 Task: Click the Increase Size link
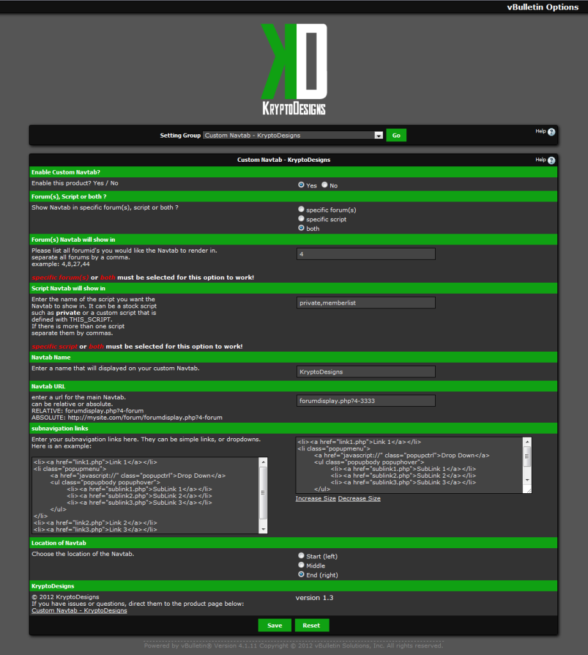point(315,498)
